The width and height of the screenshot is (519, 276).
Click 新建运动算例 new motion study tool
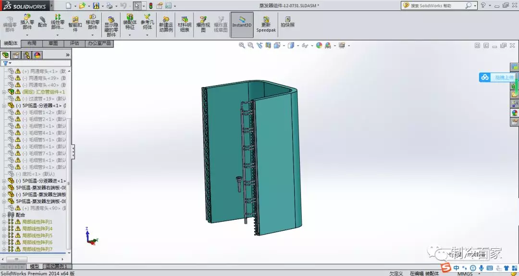point(166,25)
